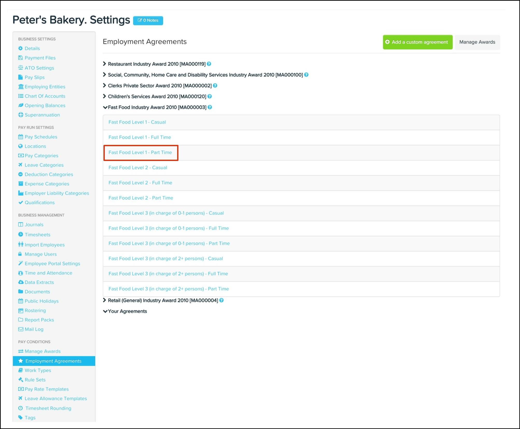Click the Mail Log envelope icon
Image resolution: width=520 pixels, height=429 pixels.
tap(20, 329)
